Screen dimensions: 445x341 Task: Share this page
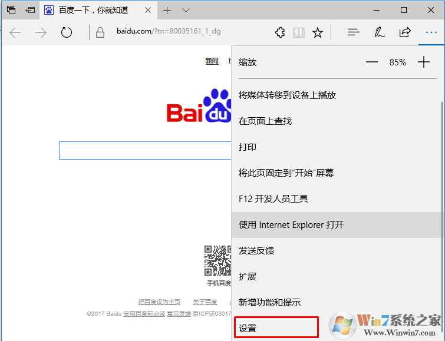click(x=405, y=32)
